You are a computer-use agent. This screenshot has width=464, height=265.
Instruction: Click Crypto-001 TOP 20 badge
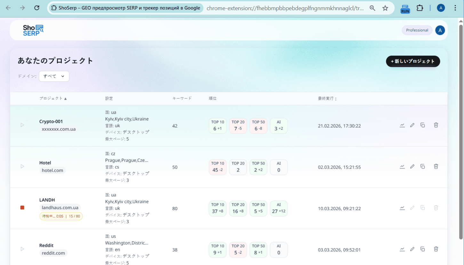tap(238, 126)
